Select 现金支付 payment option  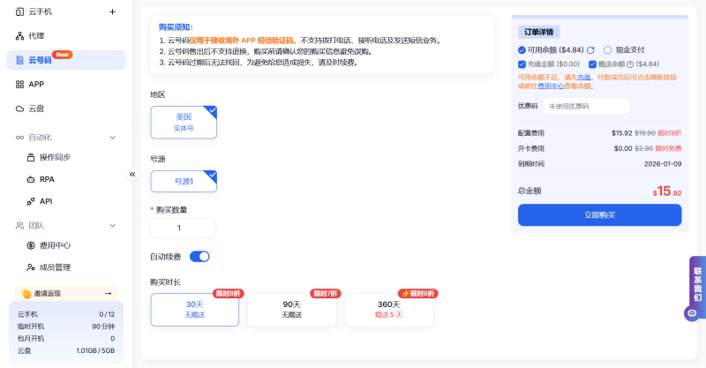(607, 50)
